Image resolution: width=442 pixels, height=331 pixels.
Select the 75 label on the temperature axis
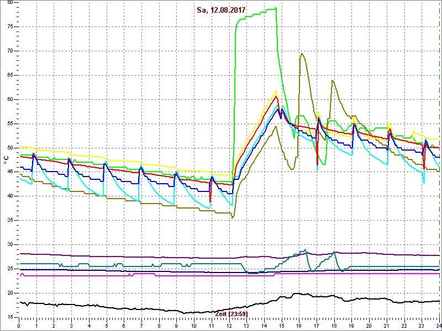[x=9, y=27]
